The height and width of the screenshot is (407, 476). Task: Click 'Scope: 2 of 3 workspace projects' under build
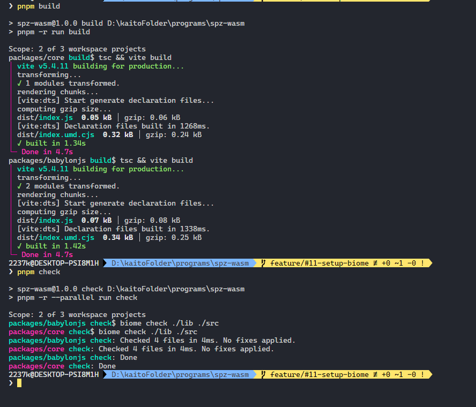(77, 49)
